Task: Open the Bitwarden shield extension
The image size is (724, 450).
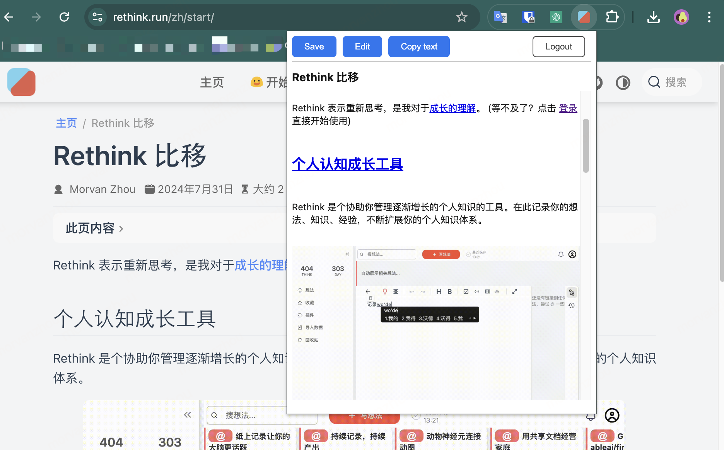Action: click(528, 17)
